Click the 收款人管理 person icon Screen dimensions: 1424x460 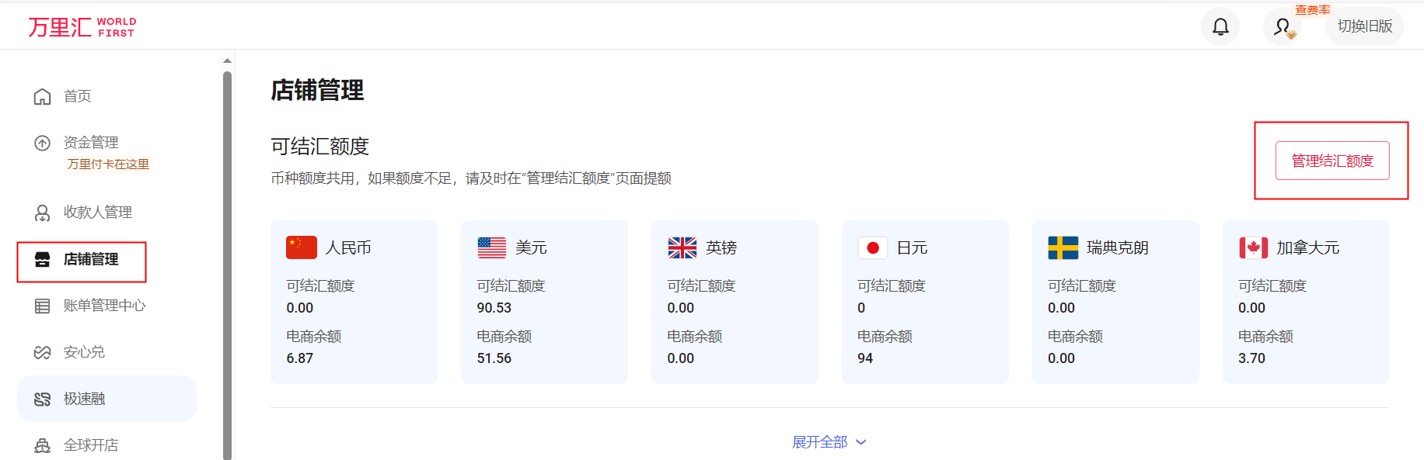coord(42,213)
